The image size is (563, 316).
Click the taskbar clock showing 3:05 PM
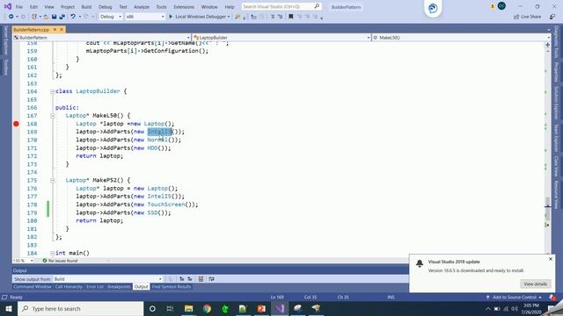pyautogui.click(x=531, y=308)
